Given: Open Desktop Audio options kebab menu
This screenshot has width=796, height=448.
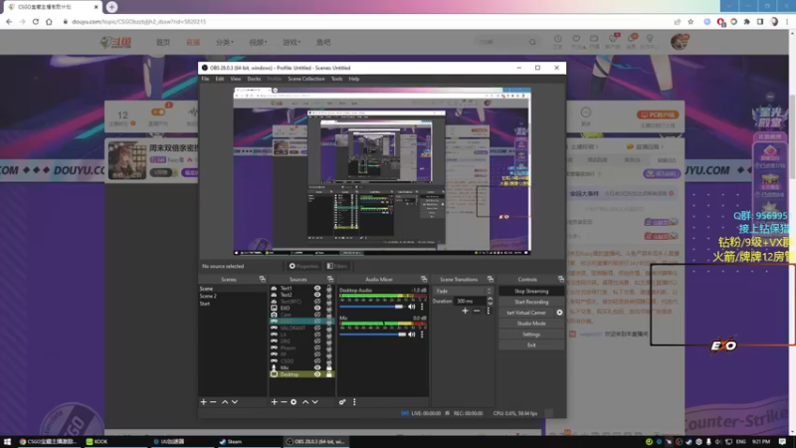Looking at the screenshot, I should [422, 307].
